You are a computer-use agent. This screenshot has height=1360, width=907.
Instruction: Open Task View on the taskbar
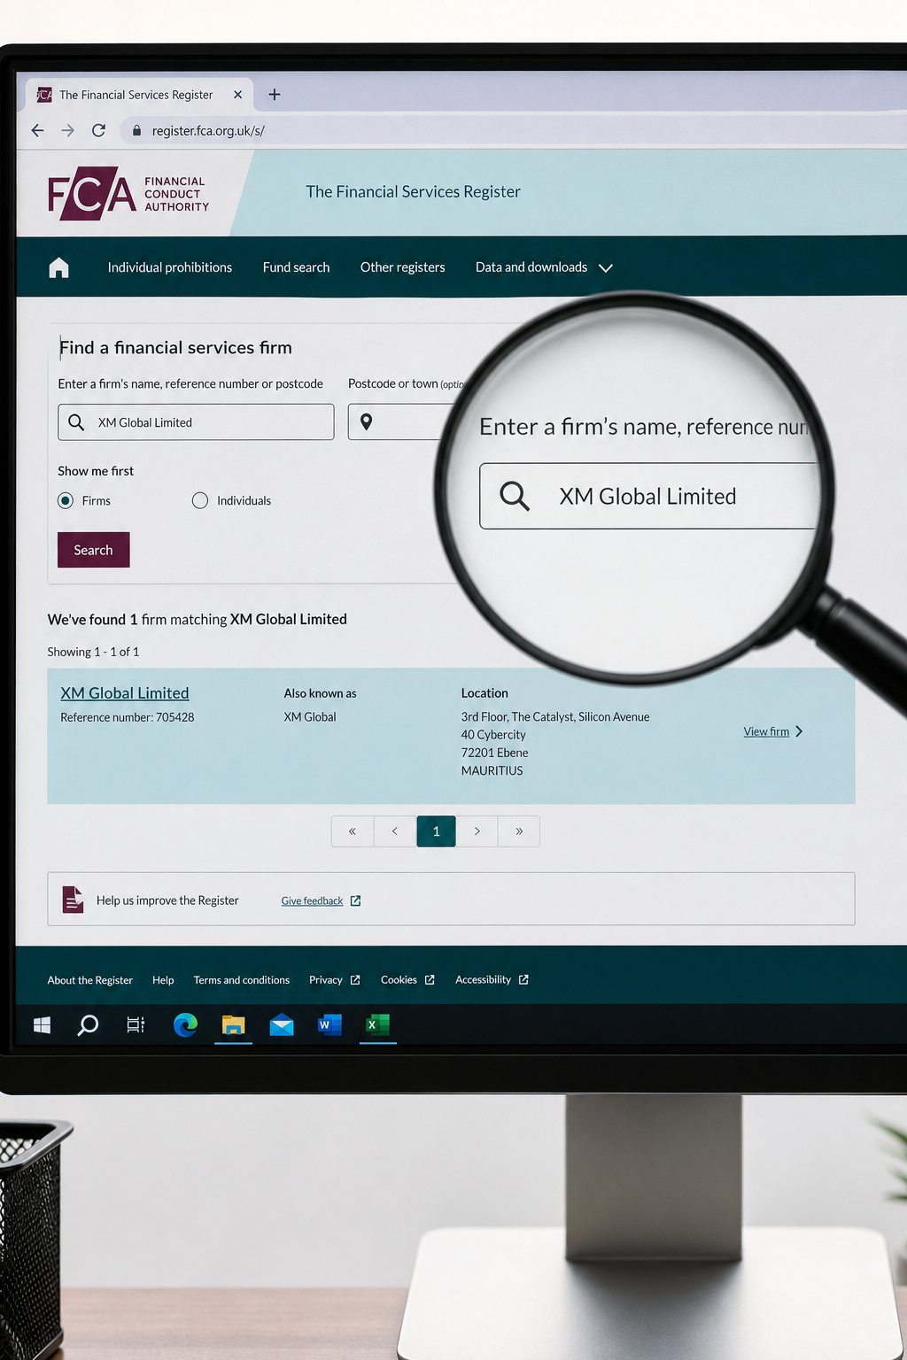(136, 1025)
